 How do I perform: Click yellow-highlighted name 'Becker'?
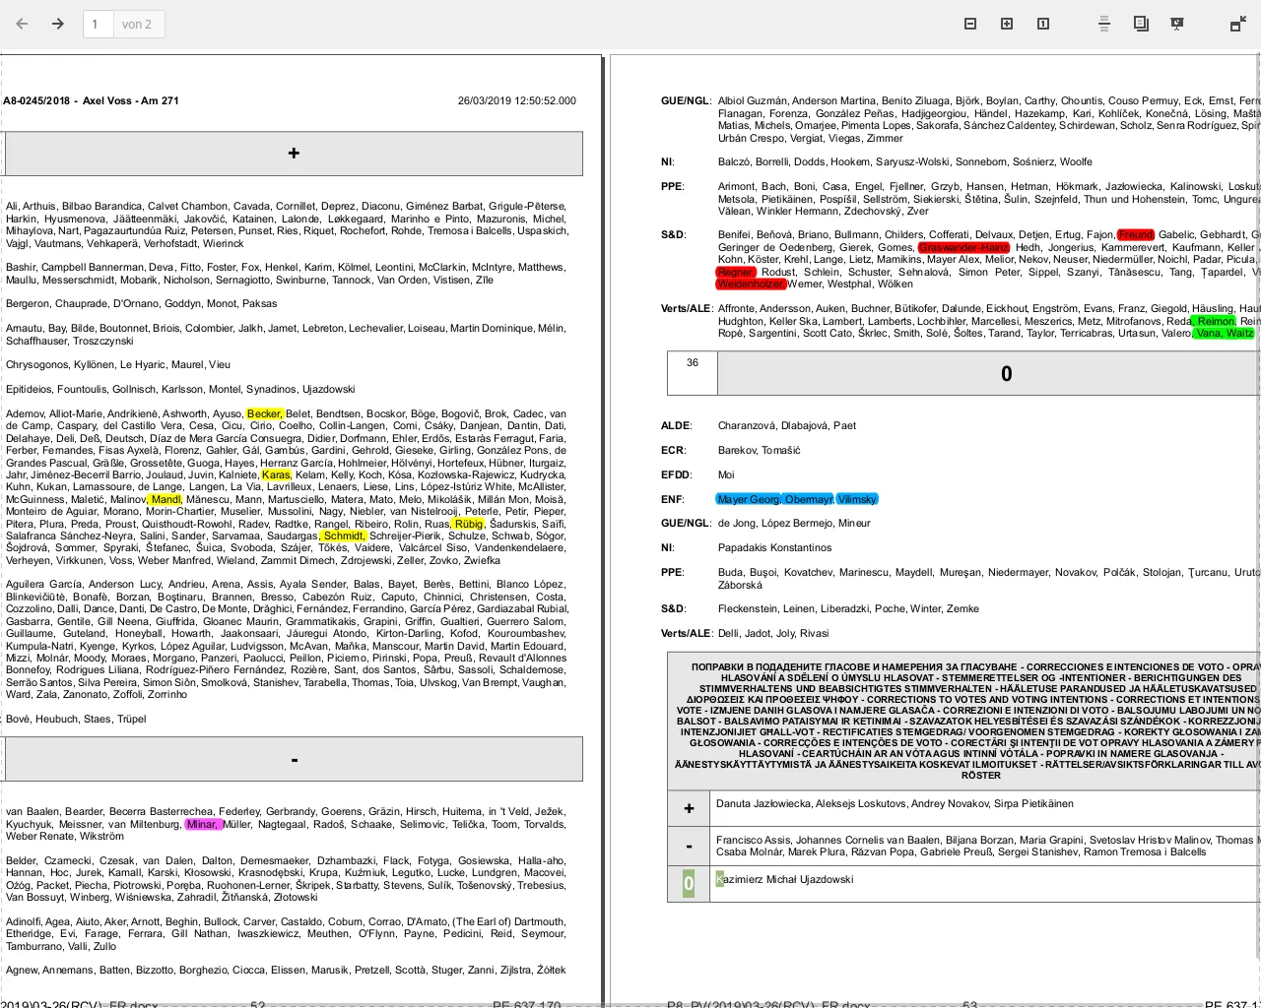265,414
